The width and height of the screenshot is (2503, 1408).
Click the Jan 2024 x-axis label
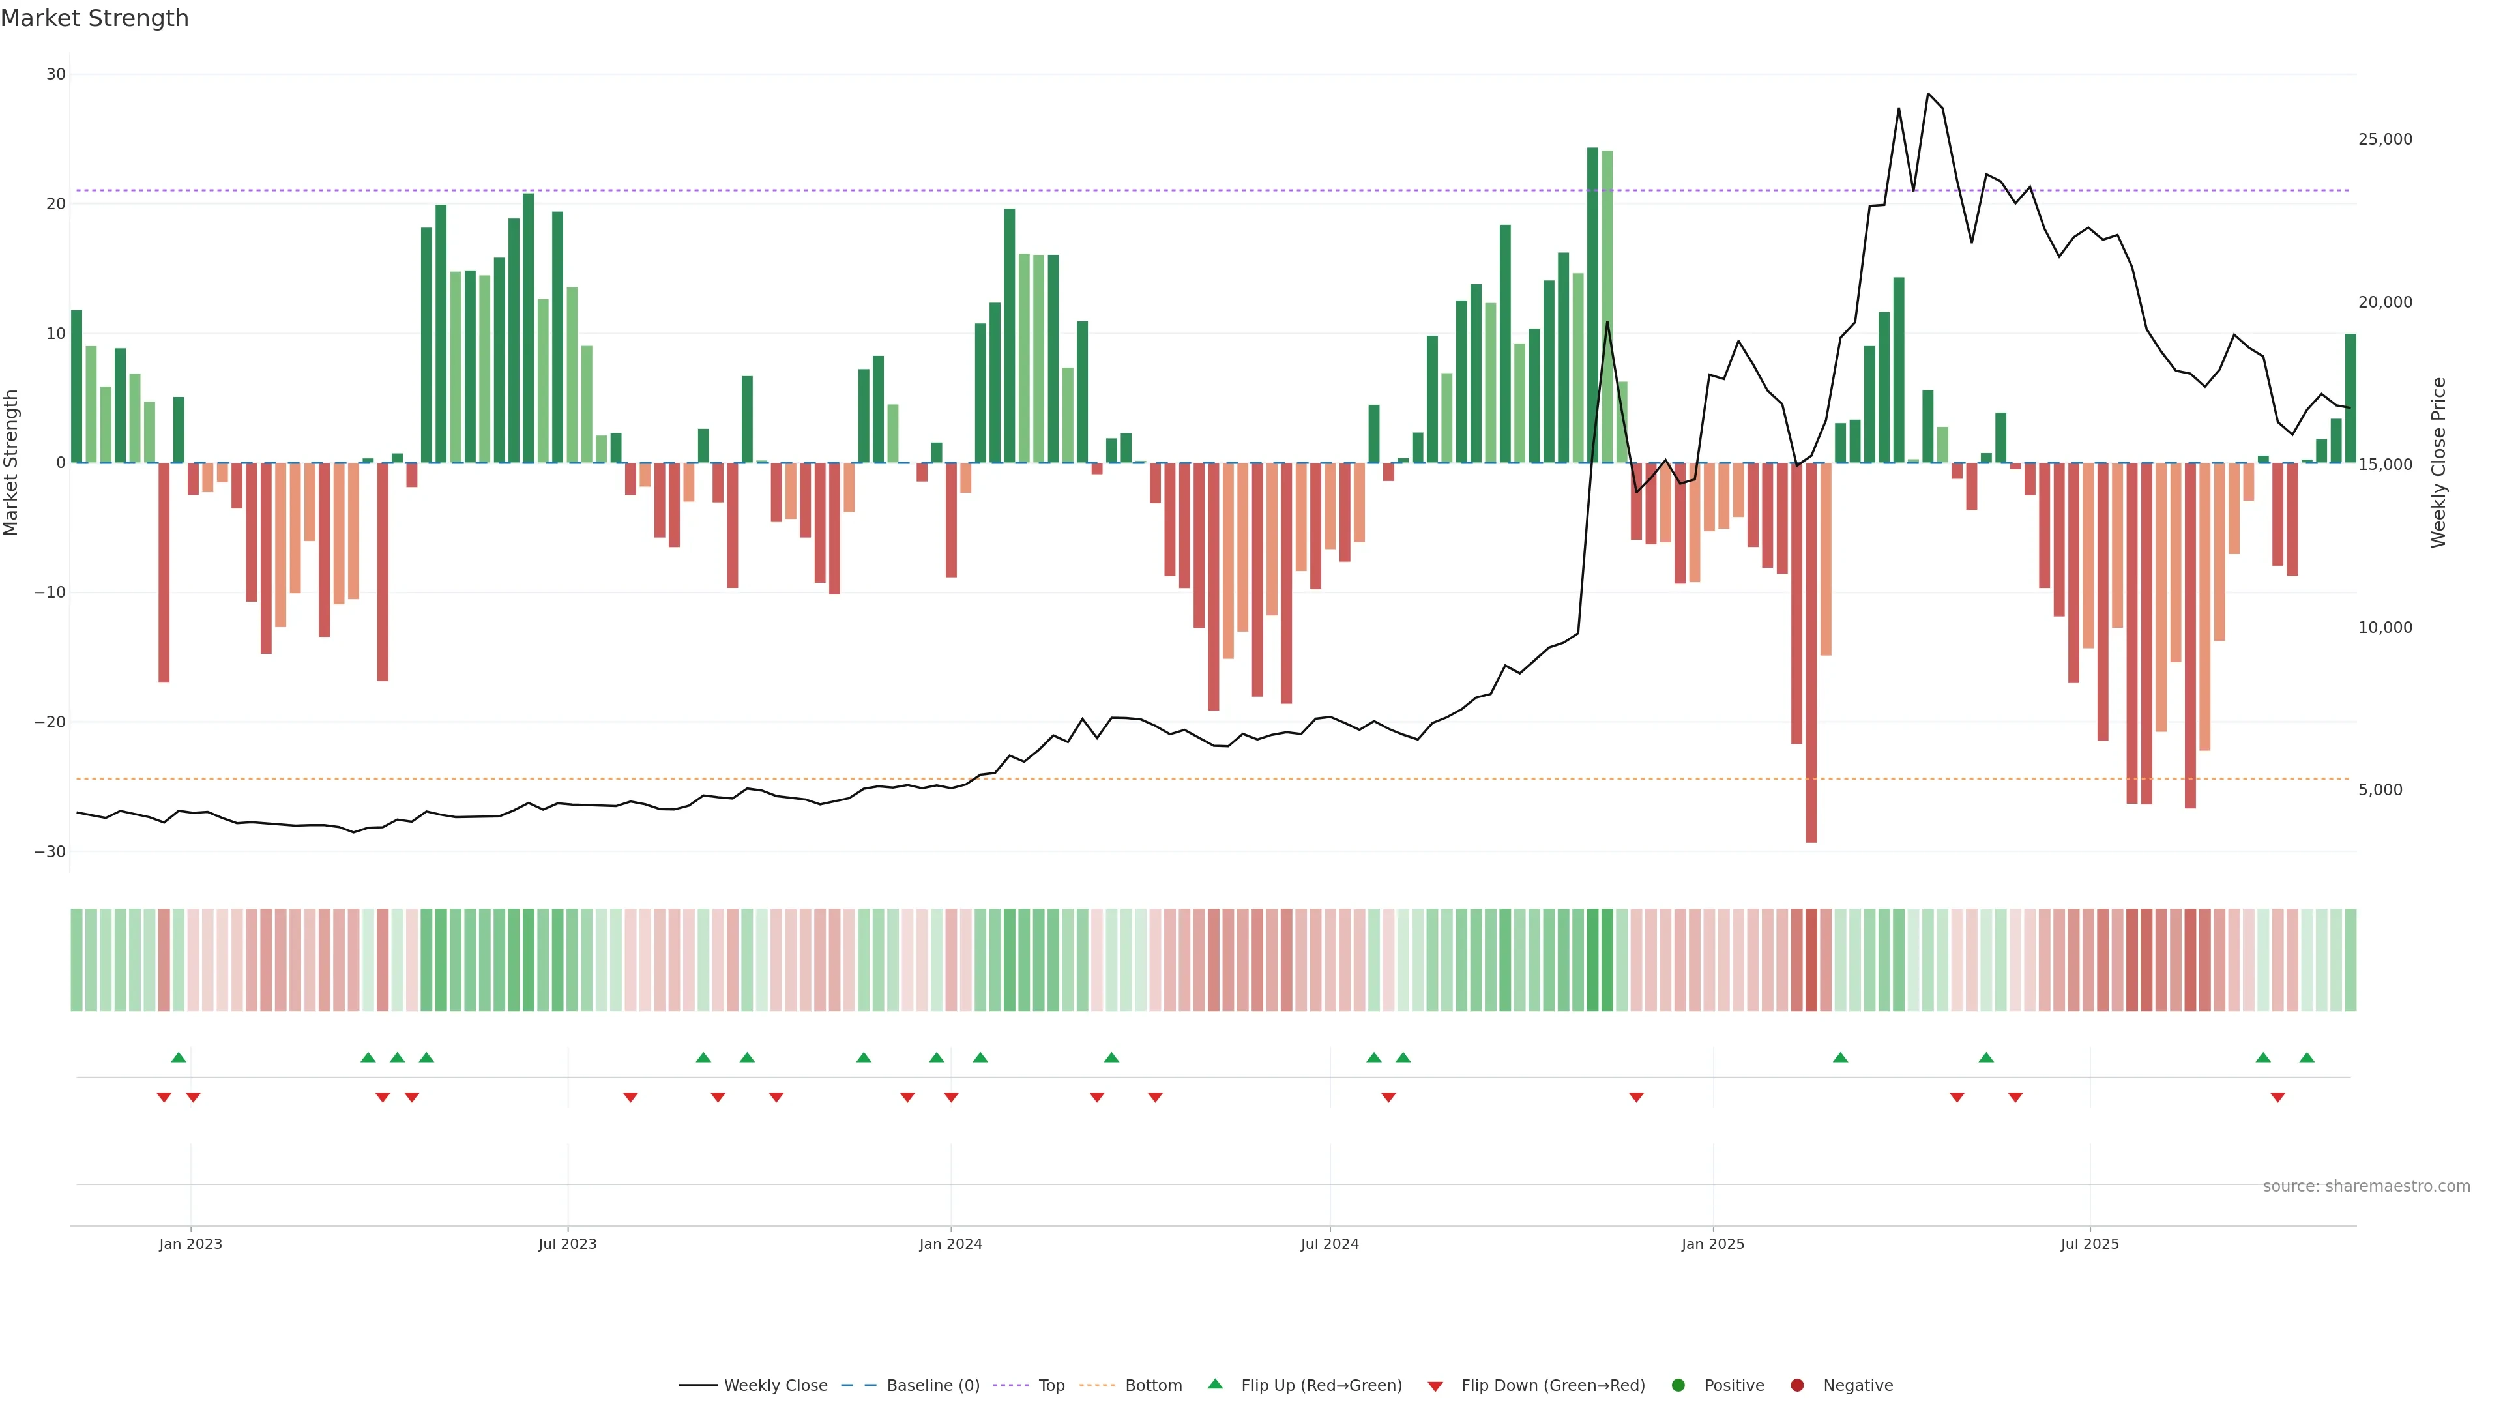950,1244
